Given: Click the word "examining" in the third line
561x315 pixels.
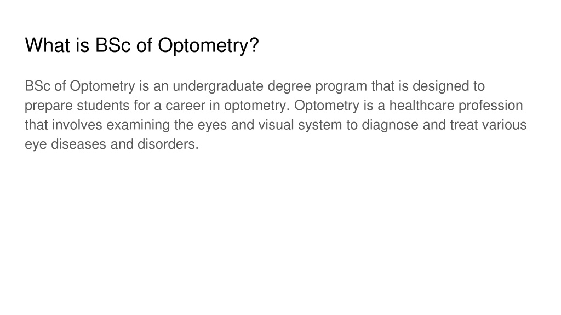Looking at the screenshot, I should (x=138, y=125).
